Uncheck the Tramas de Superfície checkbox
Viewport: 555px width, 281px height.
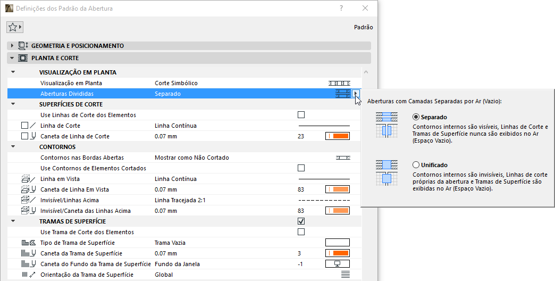(301, 221)
